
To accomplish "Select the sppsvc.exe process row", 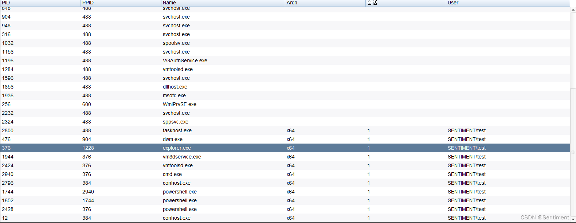I will coord(285,122).
